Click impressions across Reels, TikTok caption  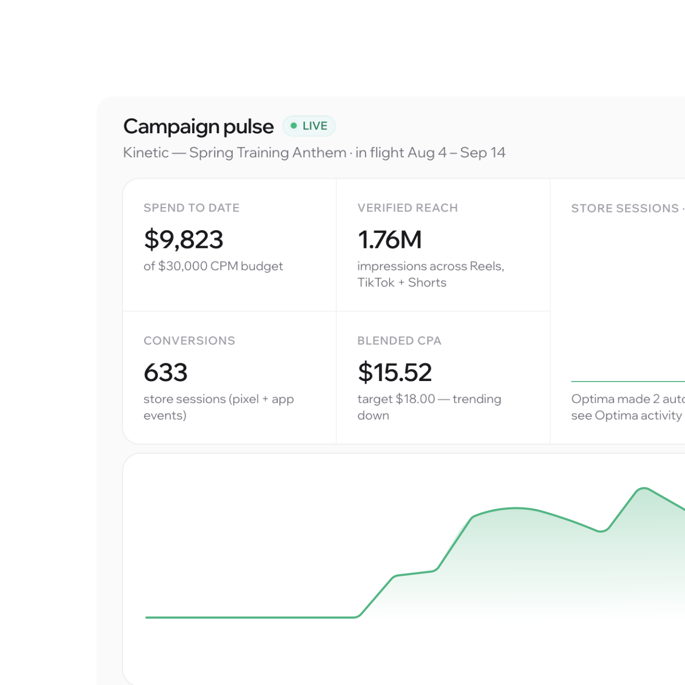tap(431, 275)
